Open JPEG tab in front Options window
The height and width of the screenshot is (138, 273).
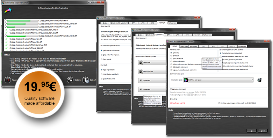pos(213,47)
